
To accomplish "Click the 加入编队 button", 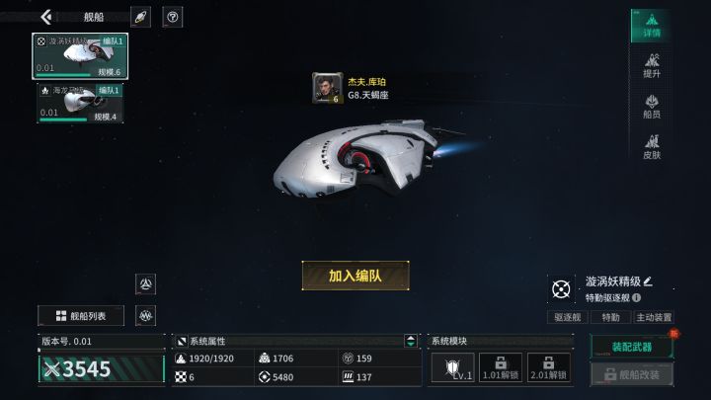I will [x=355, y=276].
